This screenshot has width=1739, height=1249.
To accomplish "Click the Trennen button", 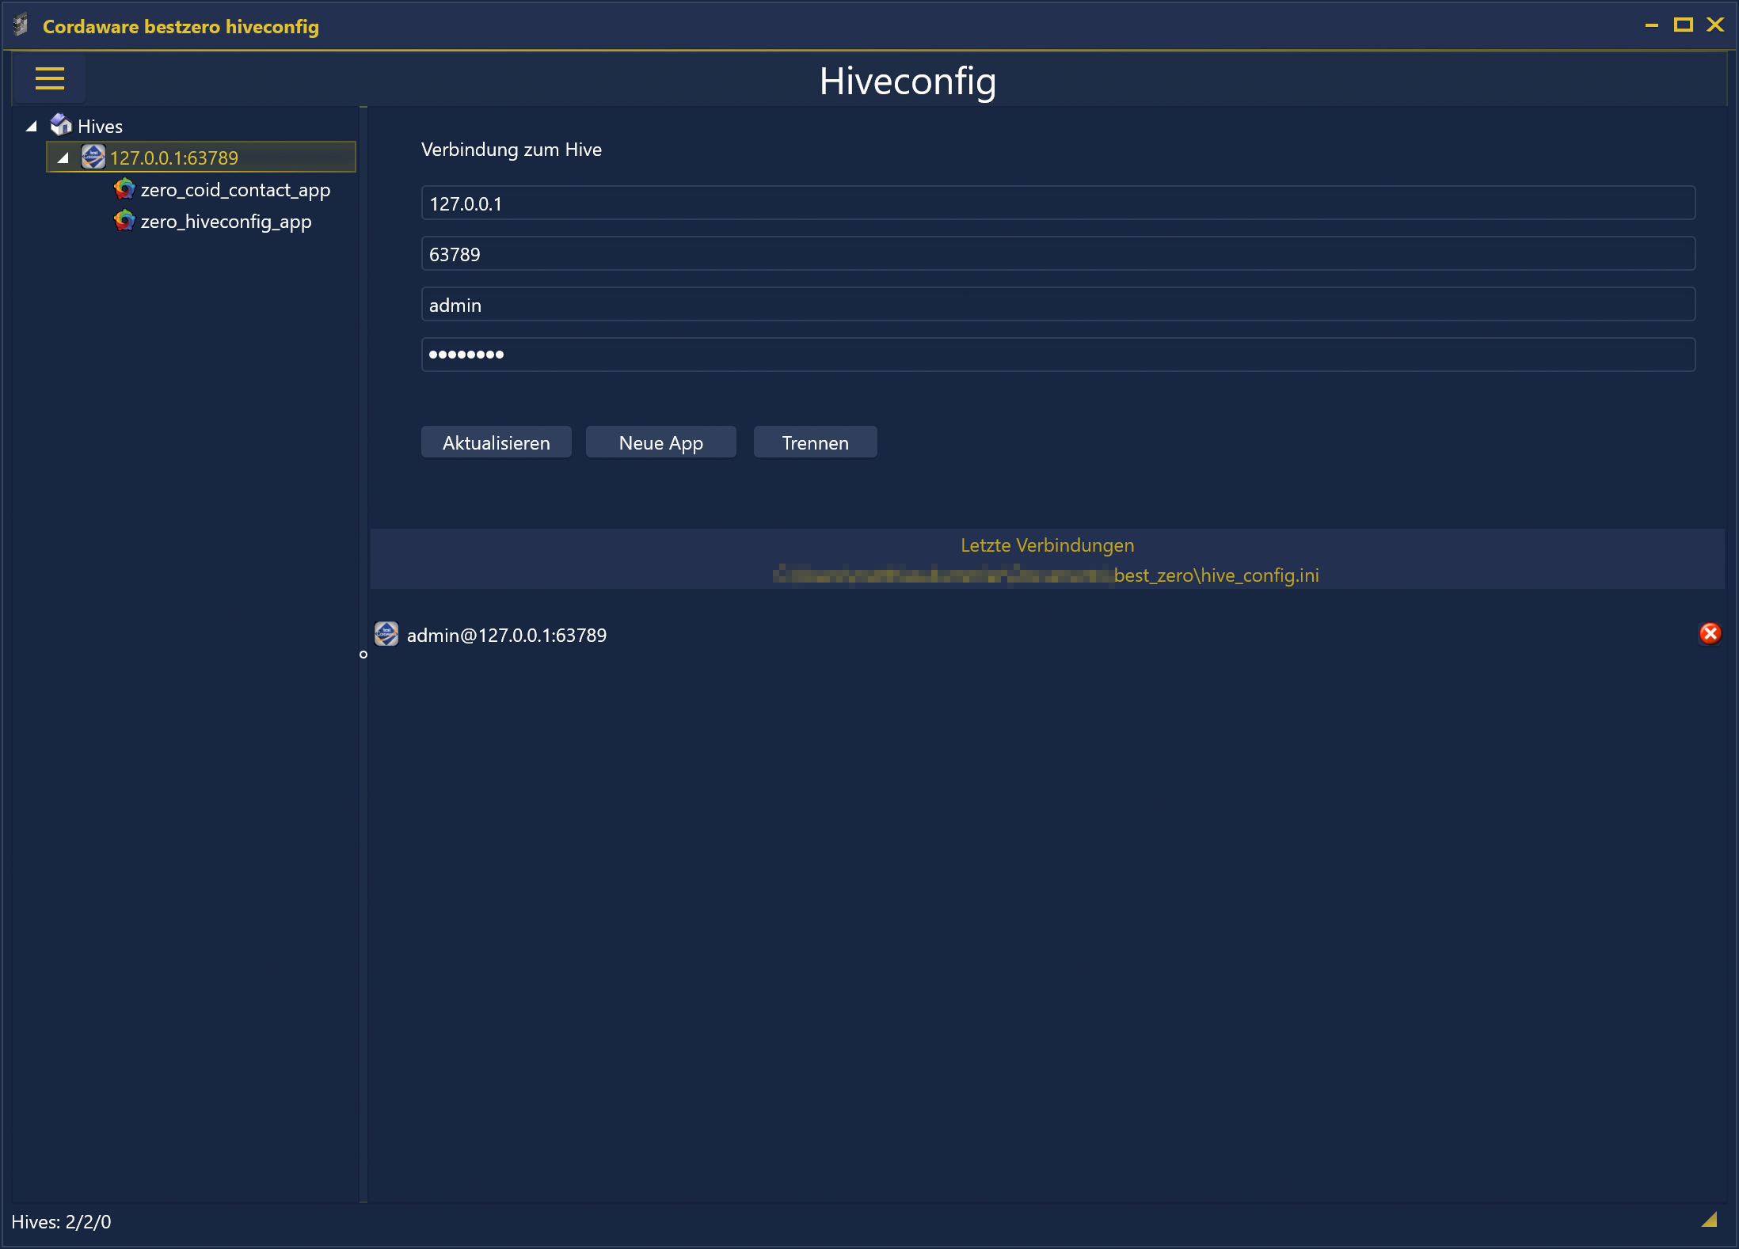I will click(x=816, y=442).
